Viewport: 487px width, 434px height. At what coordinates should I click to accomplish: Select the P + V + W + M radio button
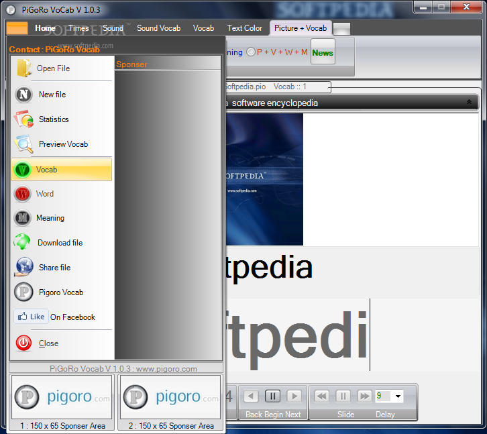click(251, 52)
